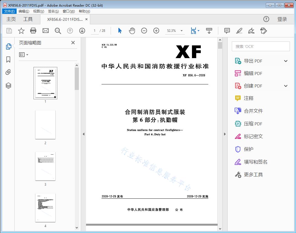Select the text selection arrow tool
The width and height of the screenshot is (296, 233).
120,31
